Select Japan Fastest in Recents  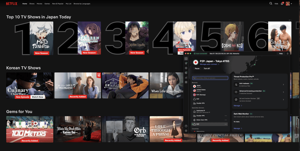point(210,86)
